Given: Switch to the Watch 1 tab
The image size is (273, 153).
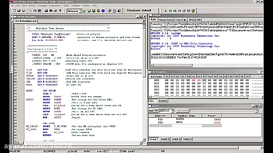Looking at the screenshot, I should tap(154, 139).
